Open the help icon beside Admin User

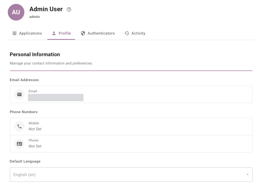click(x=69, y=9)
